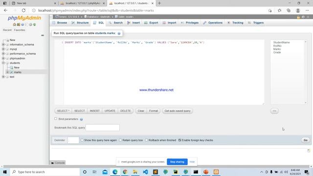Click the Bookmark this SQL query field
This screenshot has width=313, height=176.
click(103, 128)
